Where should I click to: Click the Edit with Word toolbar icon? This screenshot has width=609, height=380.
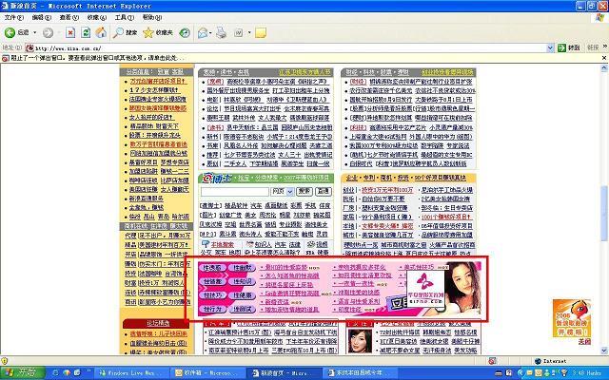click(239, 32)
